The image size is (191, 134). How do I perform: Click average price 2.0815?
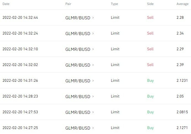point(182,112)
